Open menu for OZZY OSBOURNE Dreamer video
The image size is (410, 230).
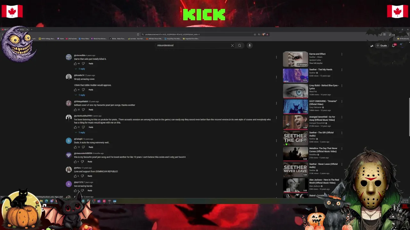[x=342, y=101]
